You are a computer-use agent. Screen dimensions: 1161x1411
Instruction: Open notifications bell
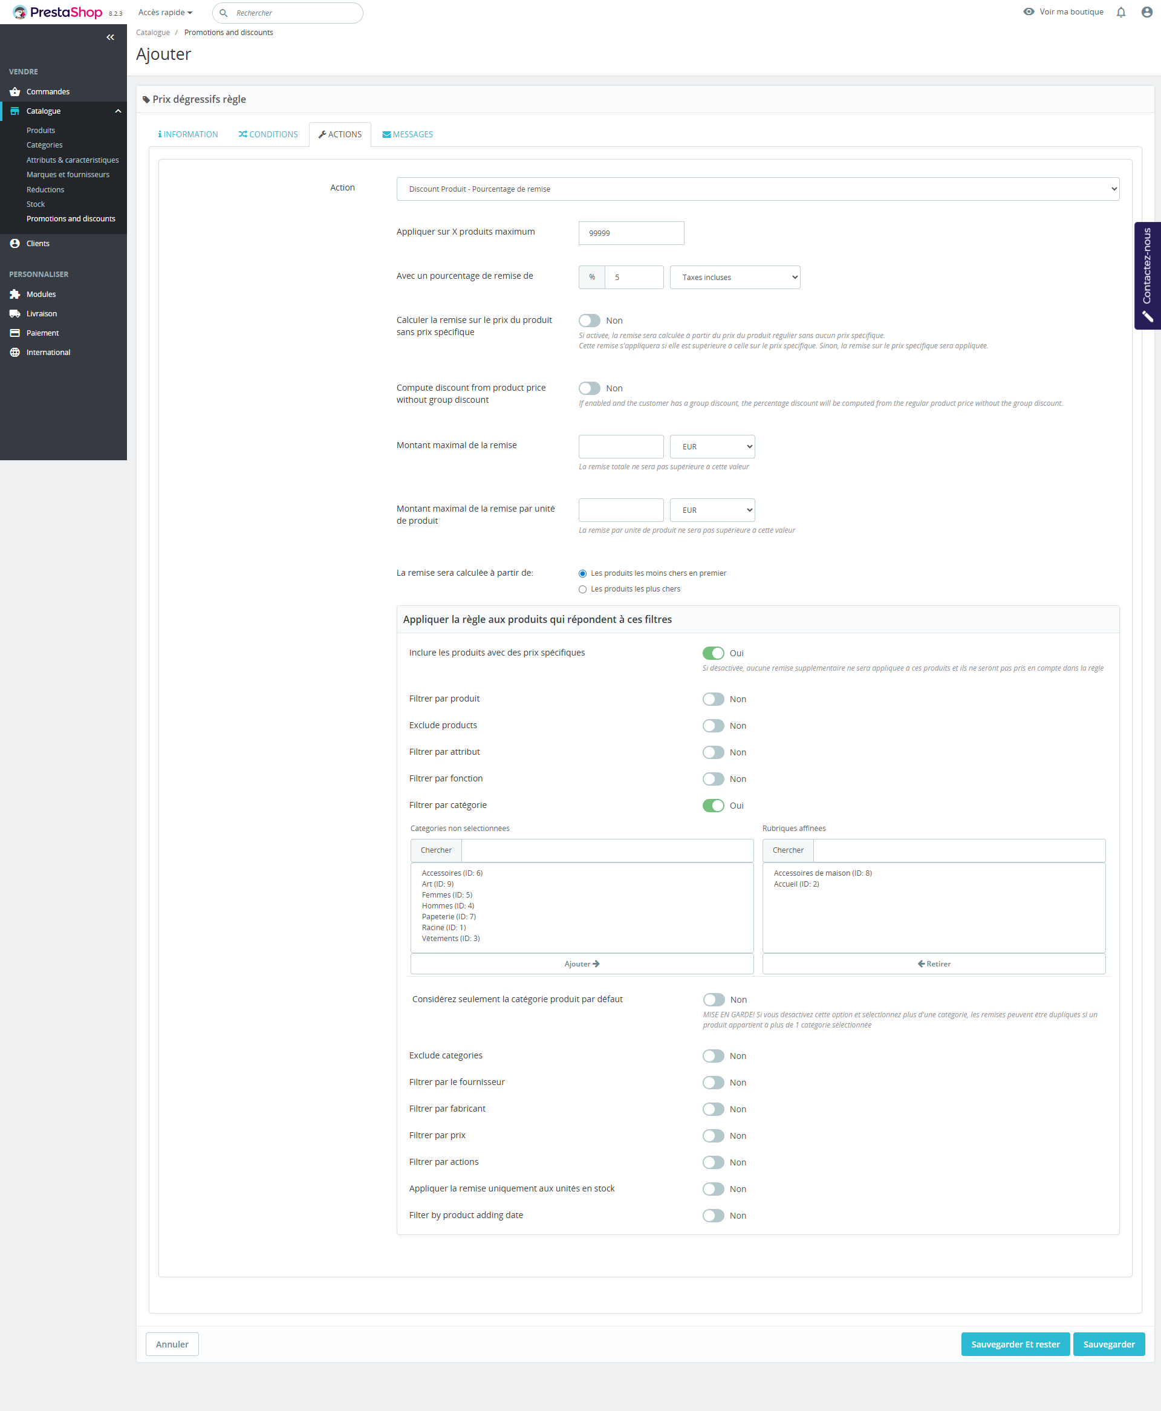point(1121,12)
